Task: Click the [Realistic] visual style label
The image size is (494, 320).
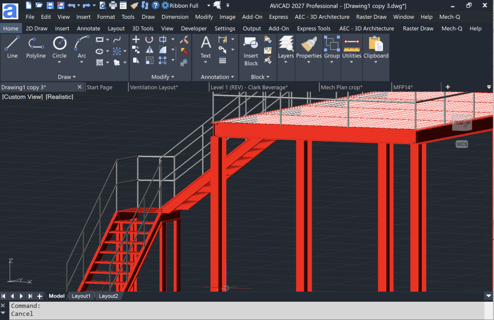Action: click(59, 97)
